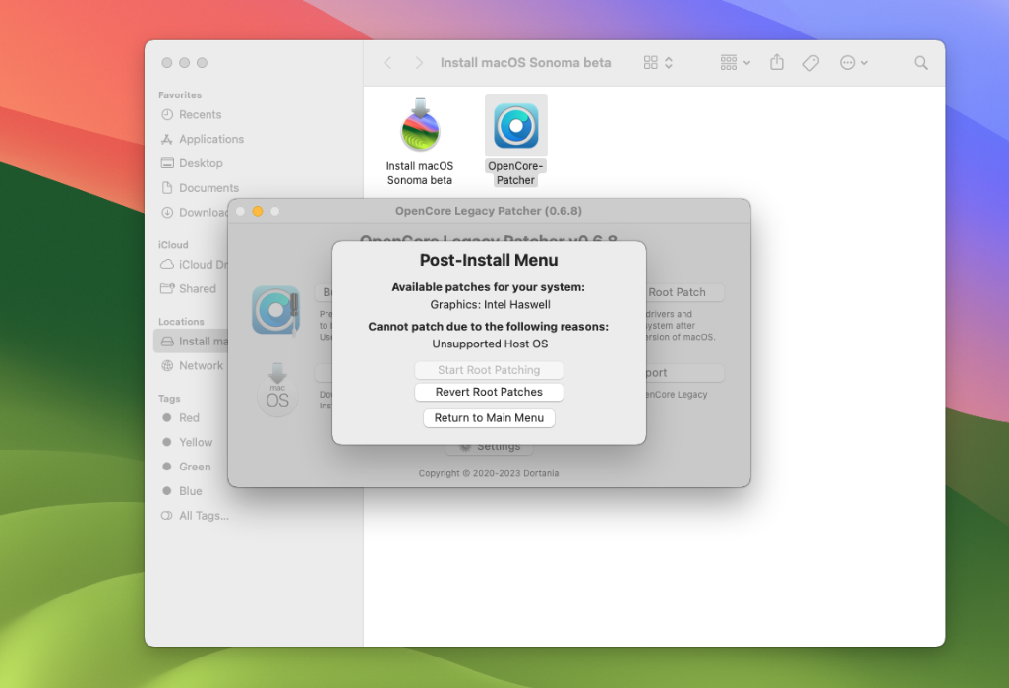Image resolution: width=1009 pixels, height=688 pixels.
Task: Click the All Tags icon
Action: click(166, 516)
